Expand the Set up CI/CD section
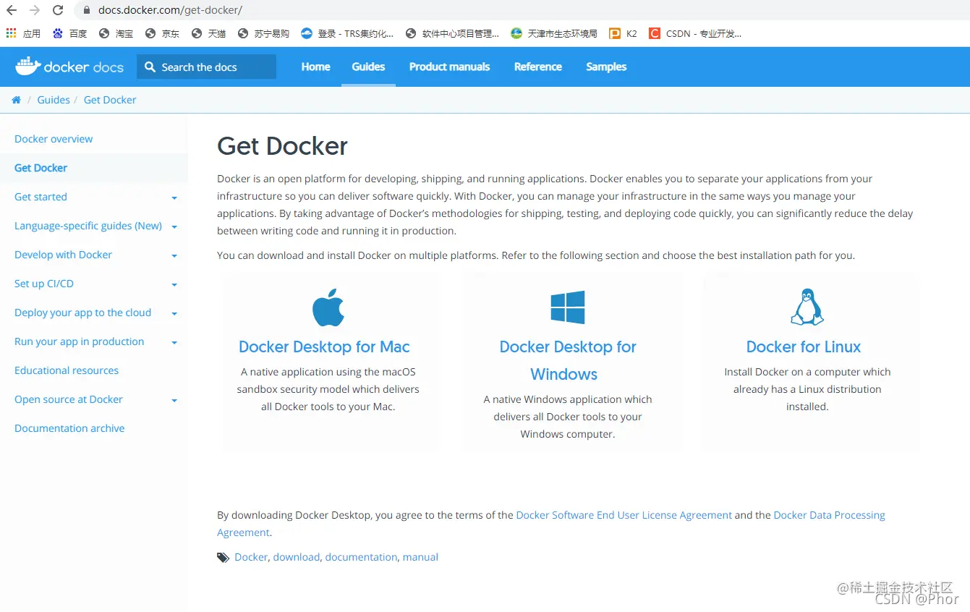This screenshot has width=970, height=612. [174, 285]
